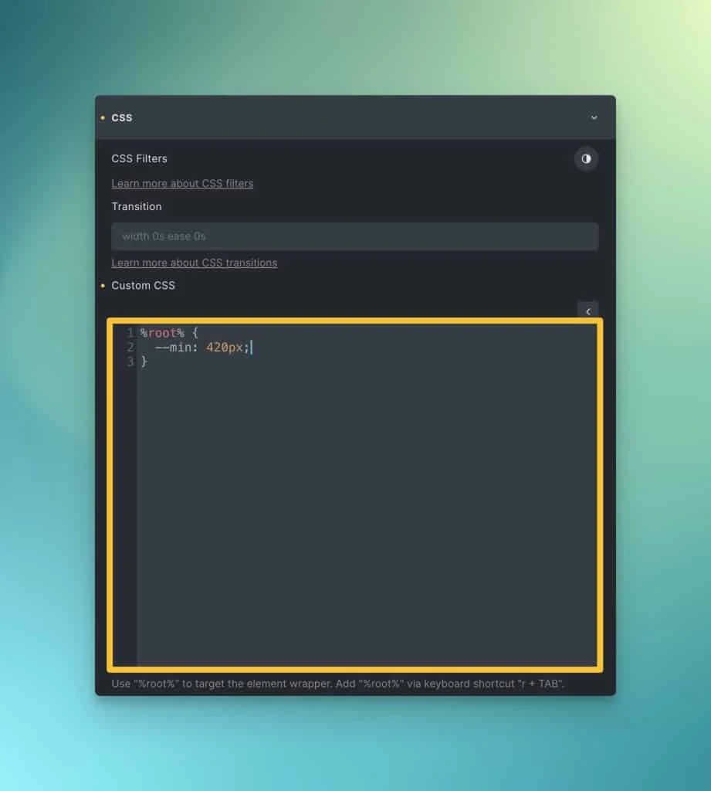This screenshot has width=711, height=791.
Task: Click the Transition input field
Action: [355, 236]
